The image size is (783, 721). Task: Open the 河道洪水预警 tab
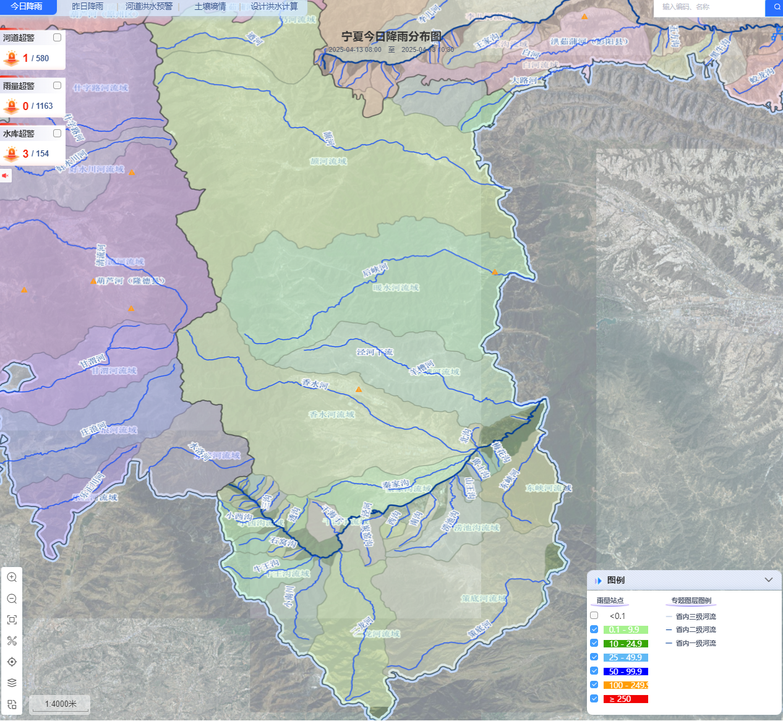click(149, 7)
